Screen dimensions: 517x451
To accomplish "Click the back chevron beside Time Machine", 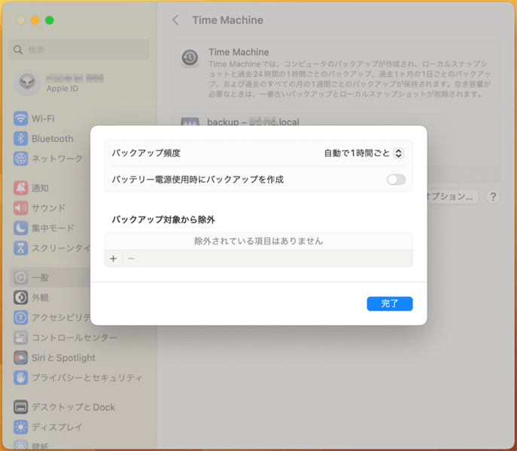I will (x=175, y=20).
